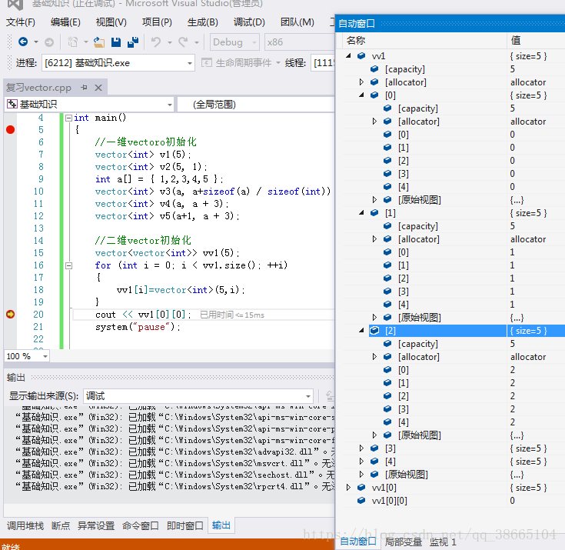
Task: Select the 输出 tab
Action: coord(221,525)
